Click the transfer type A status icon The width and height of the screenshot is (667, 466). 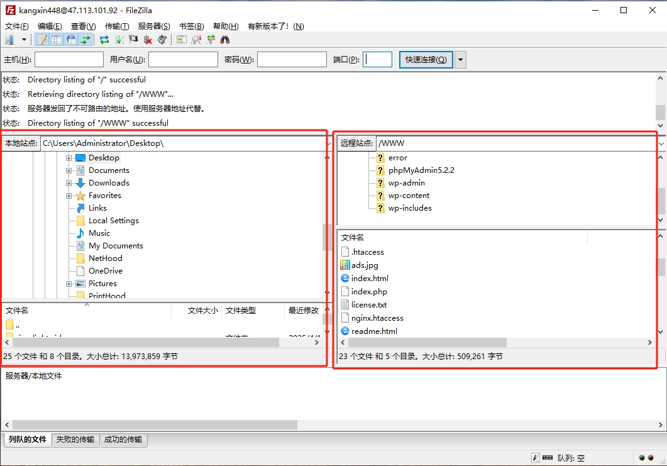pyautogui.click(x=536, y=458)
